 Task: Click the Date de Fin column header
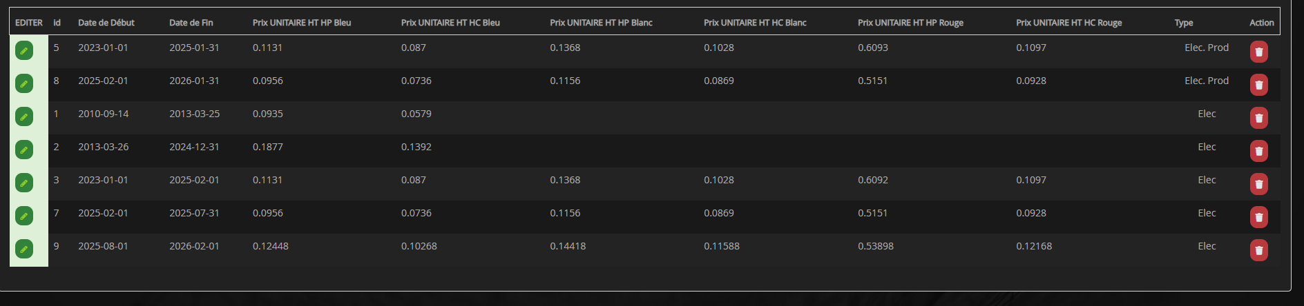click(191, 23)
